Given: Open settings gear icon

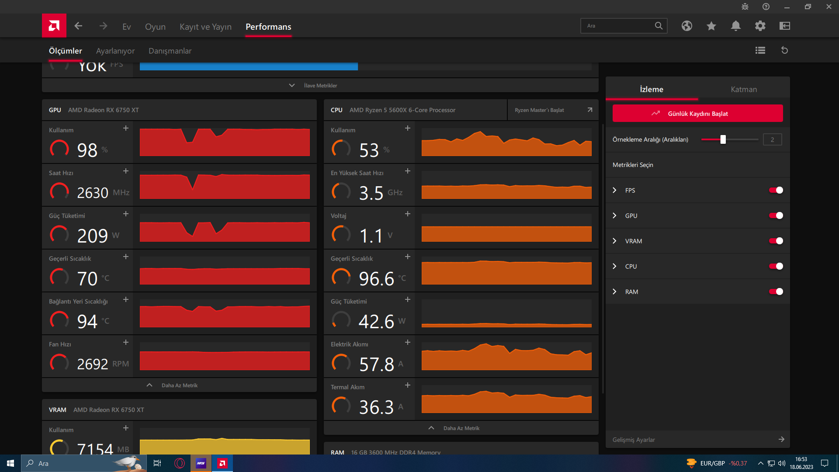Looking at the screenshot, I should (x=760, y=26).
